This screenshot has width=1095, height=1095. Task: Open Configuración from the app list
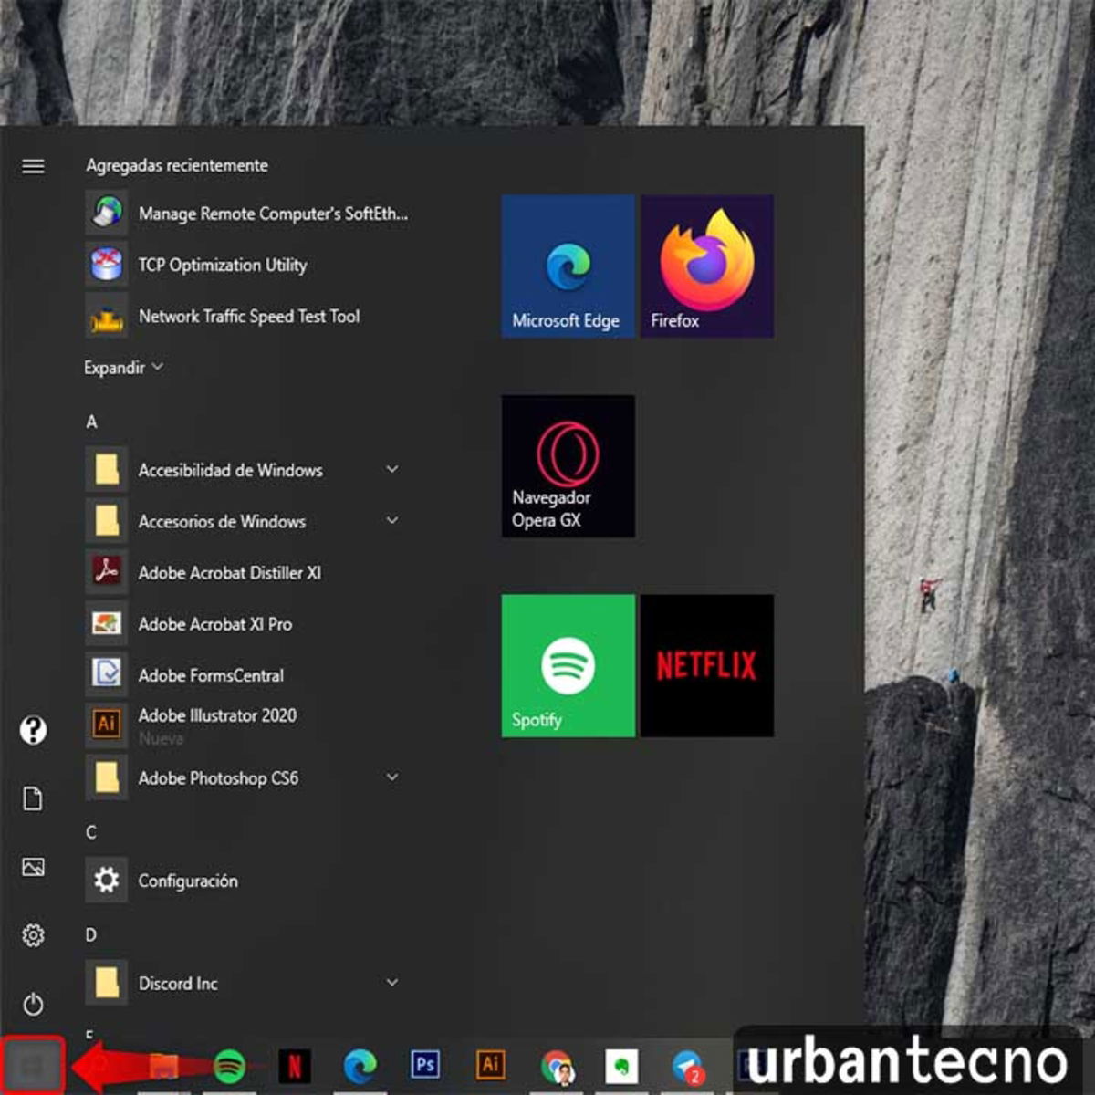click(187, 881)
